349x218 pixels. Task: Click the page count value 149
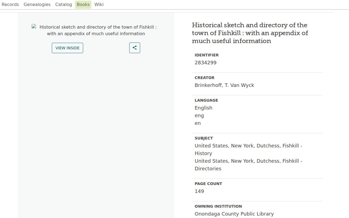[x=199, y=191]
